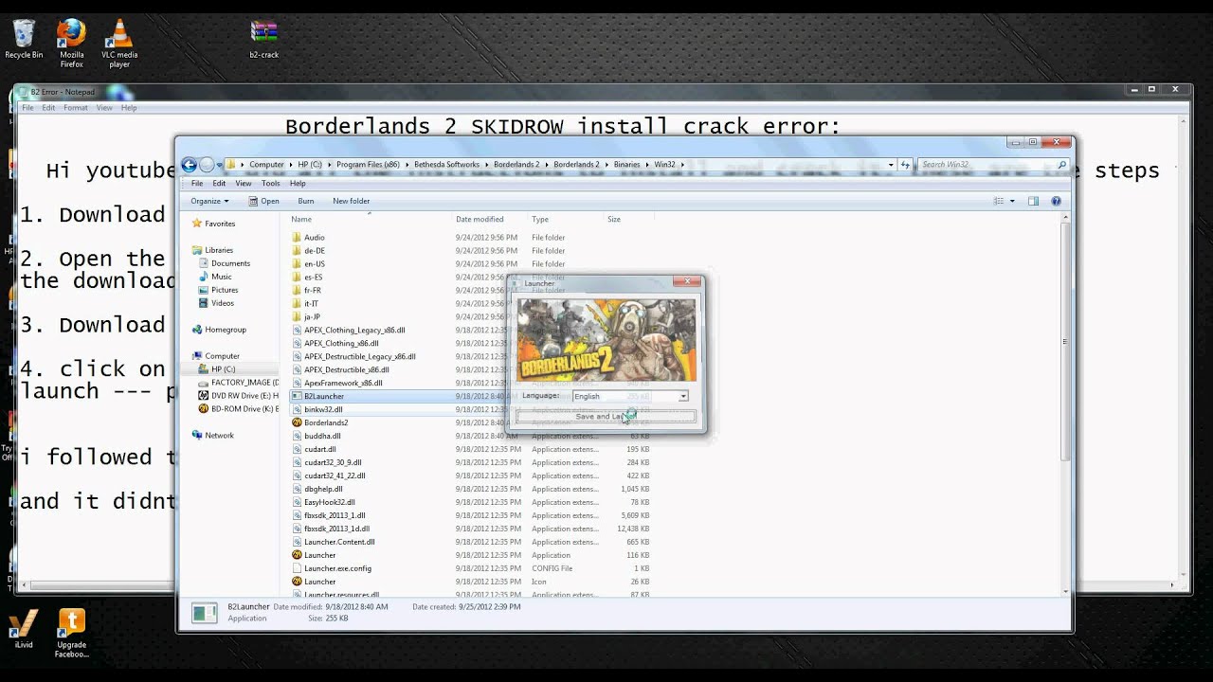Viewport: 1213px width, 682px height.
Task: Open the b2-crack archive on desktop
Action: coord(263,40)
